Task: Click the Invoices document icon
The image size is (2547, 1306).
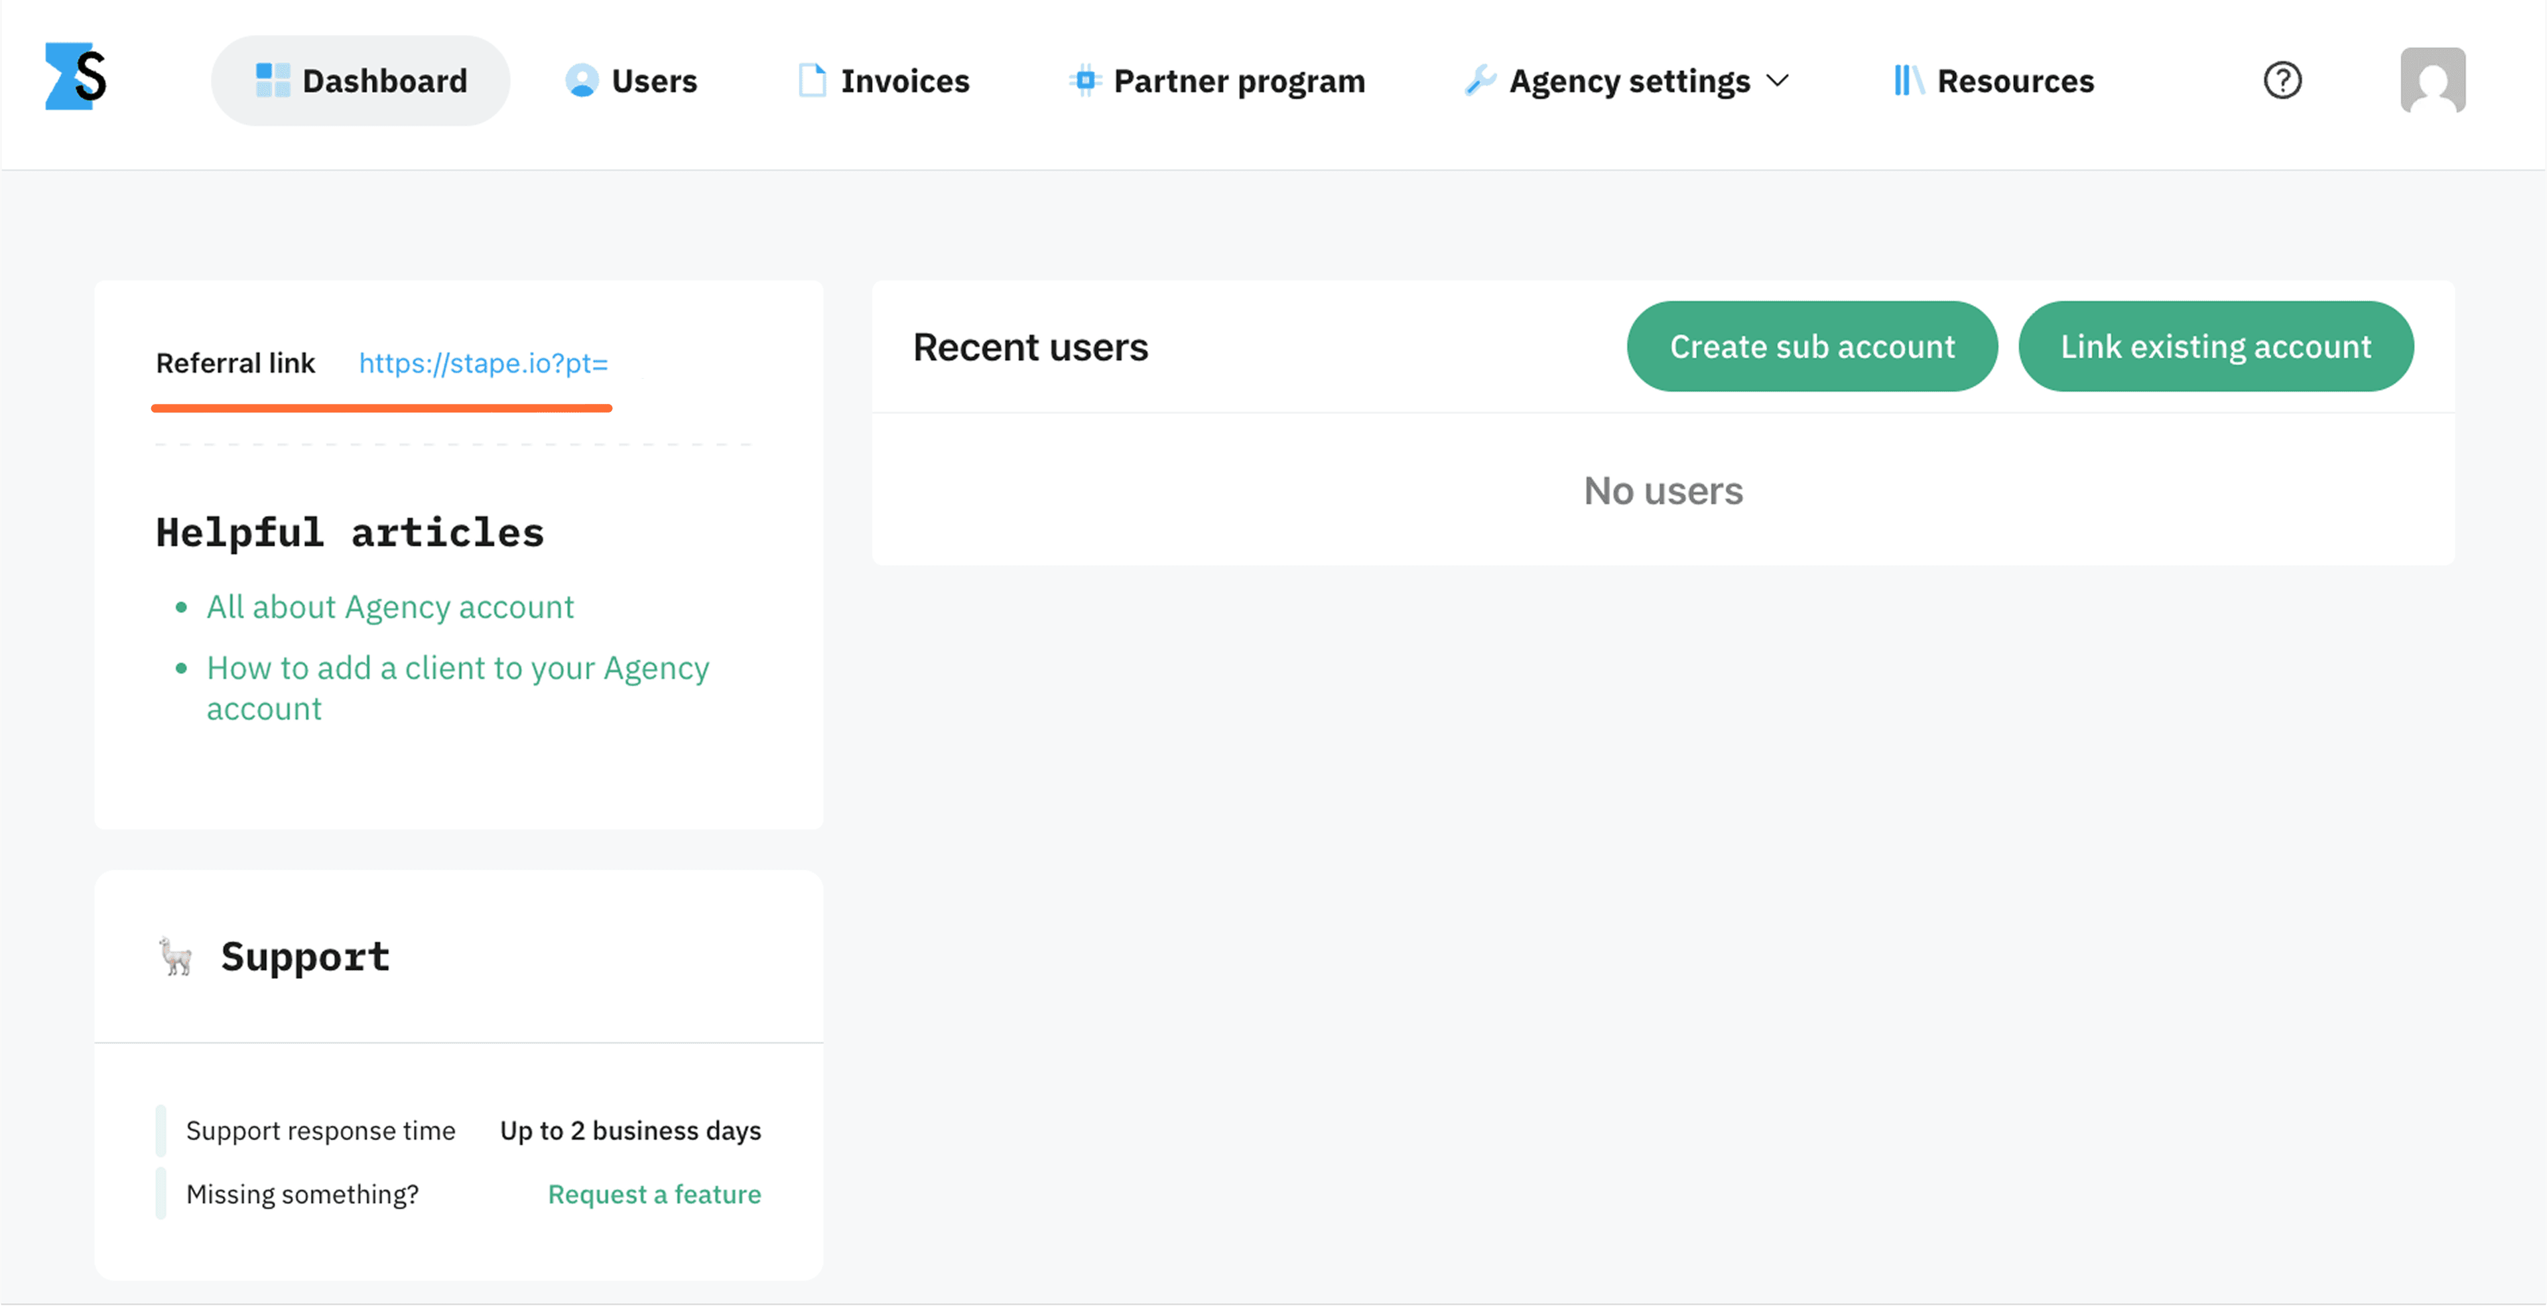Action: [812, 80]
